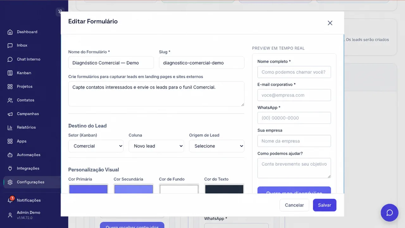Click the Kanban columns icon

point(10,73)
